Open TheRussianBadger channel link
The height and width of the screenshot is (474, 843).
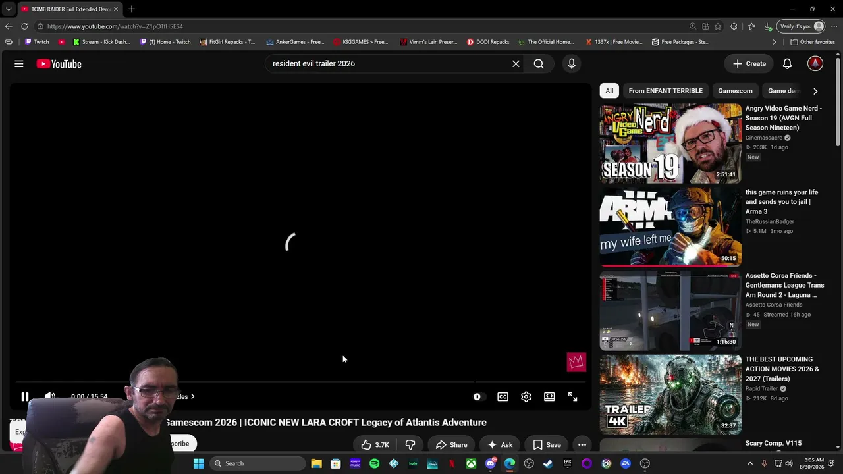(770, 221)
